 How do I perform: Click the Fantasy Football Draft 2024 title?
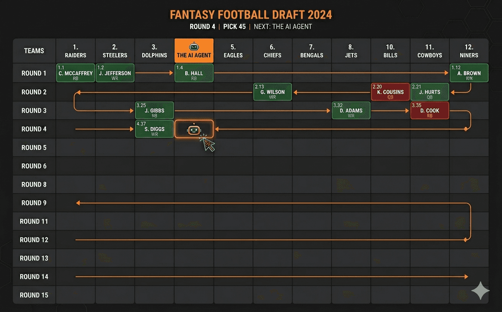[x=251, y=14]
